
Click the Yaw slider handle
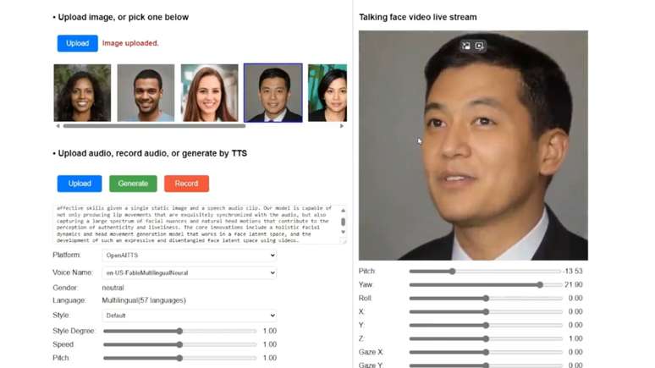540,285
